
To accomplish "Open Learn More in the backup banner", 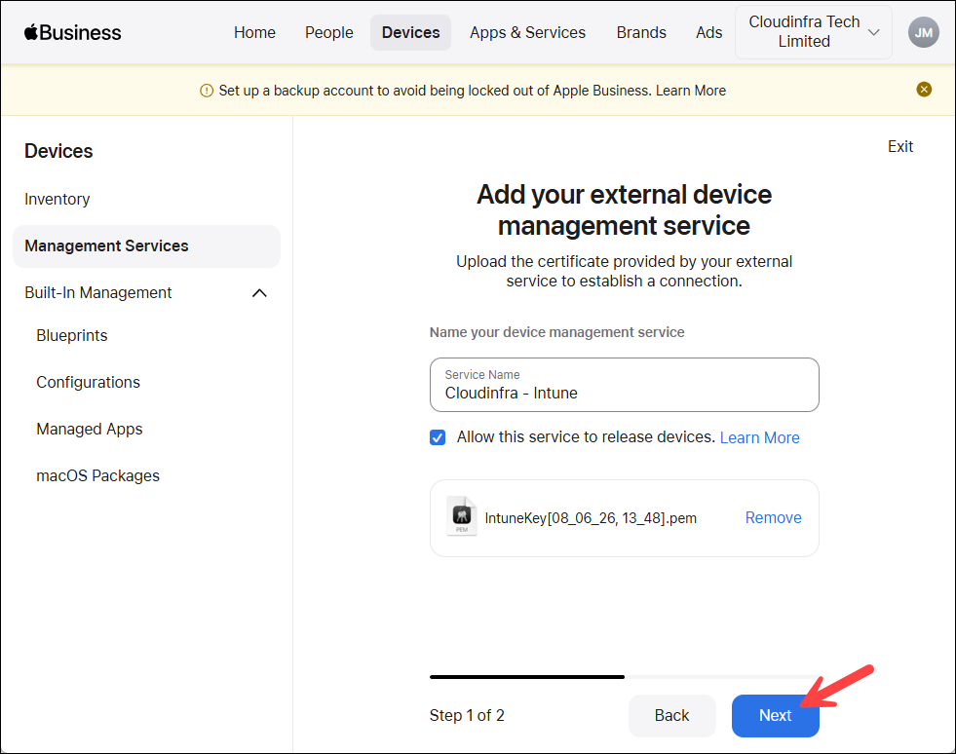I will [x=691, y=91].
